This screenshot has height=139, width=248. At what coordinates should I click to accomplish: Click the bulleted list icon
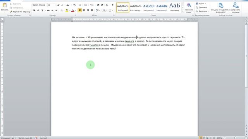coord(80,5)
